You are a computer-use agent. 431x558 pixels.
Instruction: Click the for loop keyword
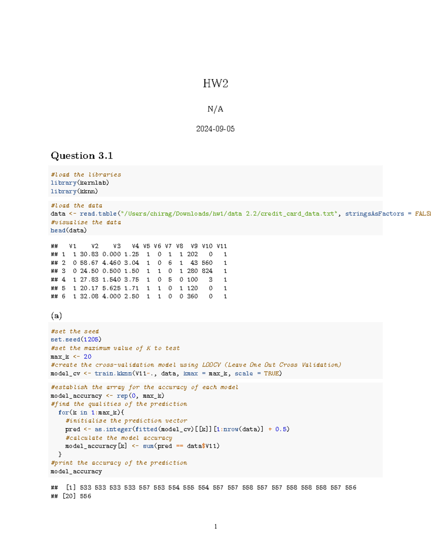click(x=62, y=412)
